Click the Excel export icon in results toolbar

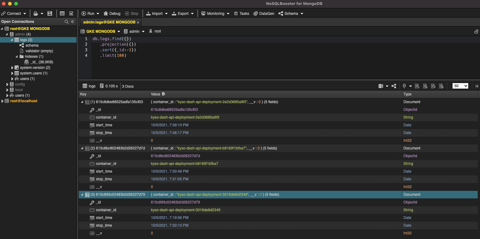coord(381,86)
